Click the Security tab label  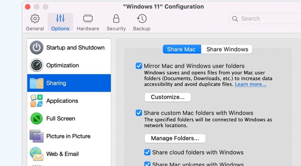(x=116, y=29)
